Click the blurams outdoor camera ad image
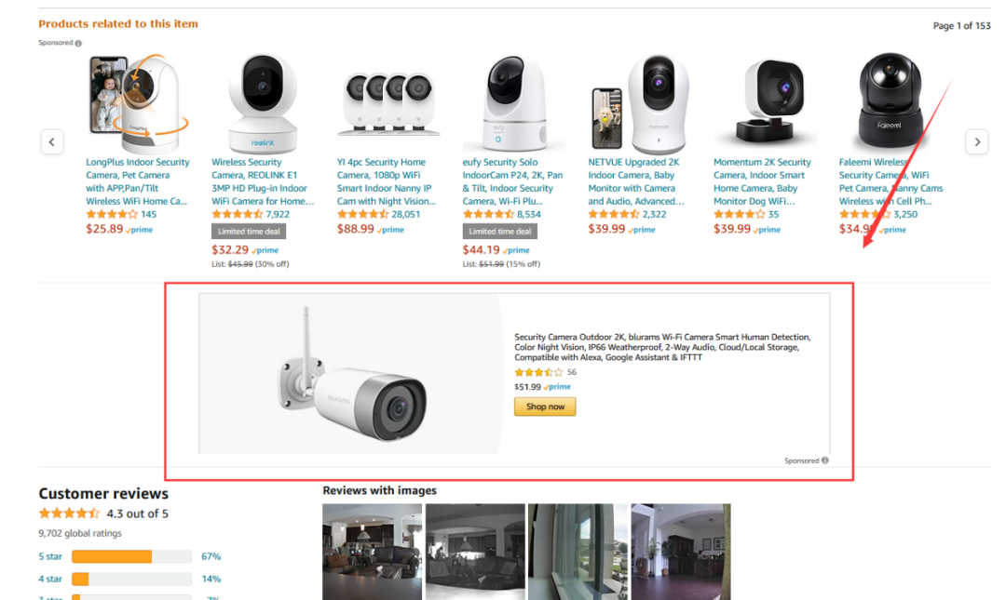 (x=351, y=374)
